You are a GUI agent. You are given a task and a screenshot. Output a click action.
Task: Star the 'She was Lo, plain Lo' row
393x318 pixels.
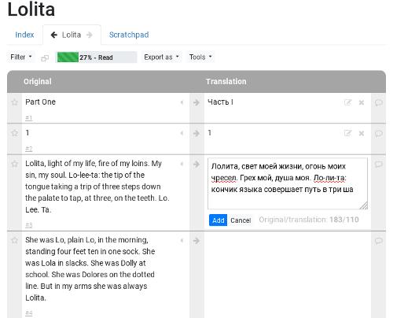pos(15,241)
